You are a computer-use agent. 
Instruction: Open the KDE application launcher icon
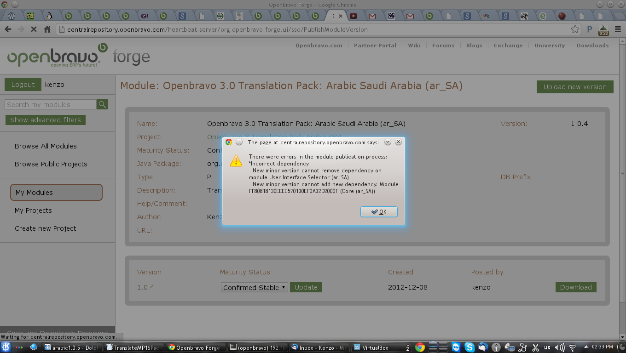tap(6, 347)
